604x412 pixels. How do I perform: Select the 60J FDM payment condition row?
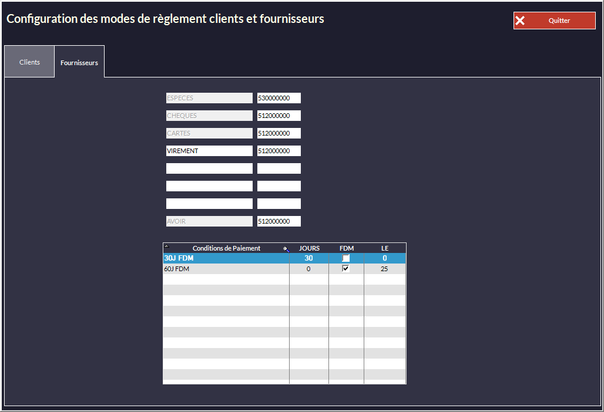(226, 269)
